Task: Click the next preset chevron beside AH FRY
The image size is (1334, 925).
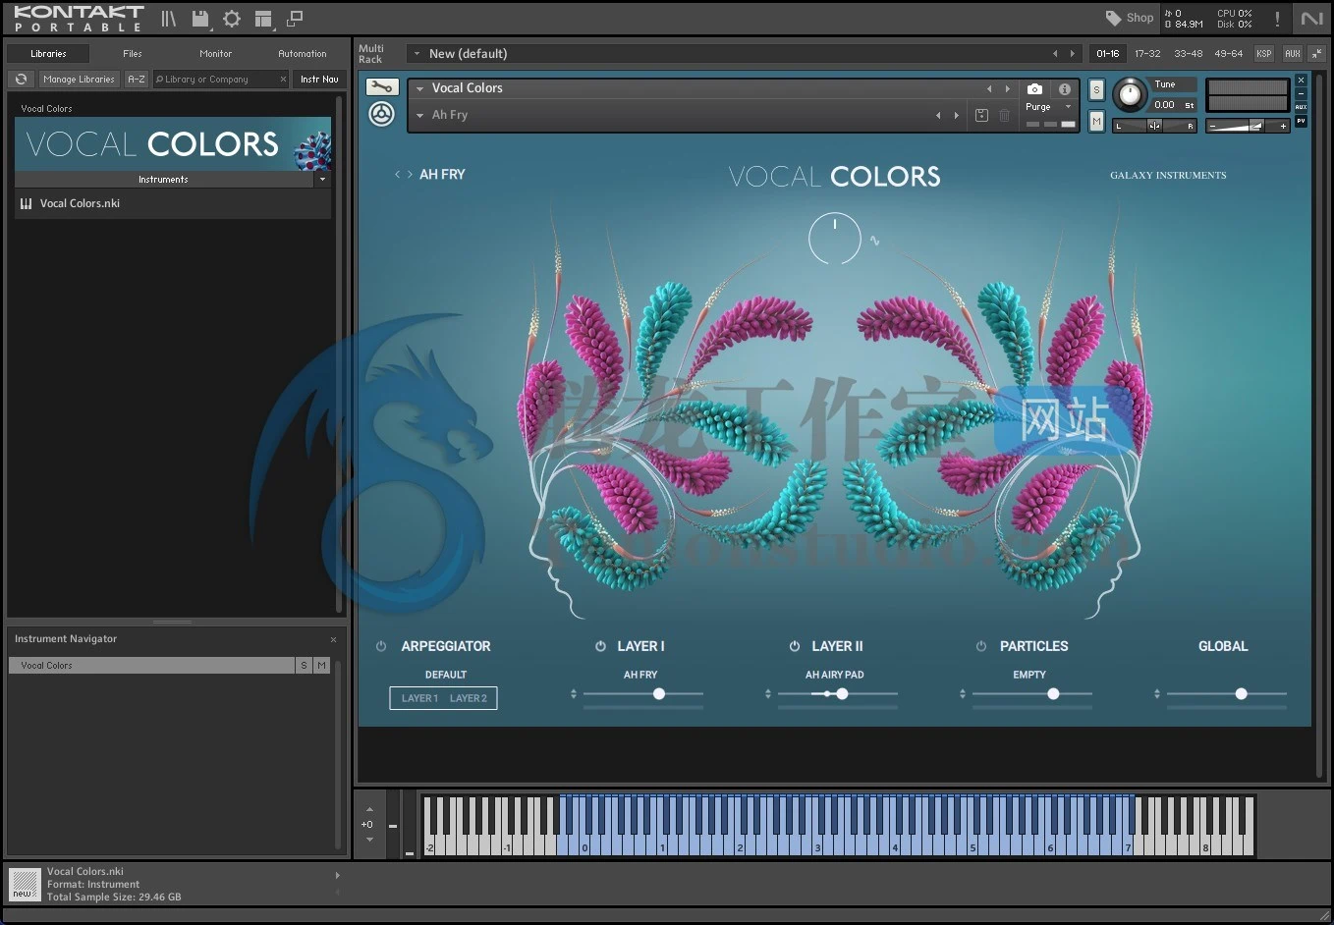Action: pyautogui.click(x=410, y=174)
